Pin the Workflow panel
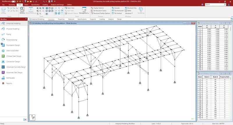Screen dimensions: 233x125 pos(26,19)
